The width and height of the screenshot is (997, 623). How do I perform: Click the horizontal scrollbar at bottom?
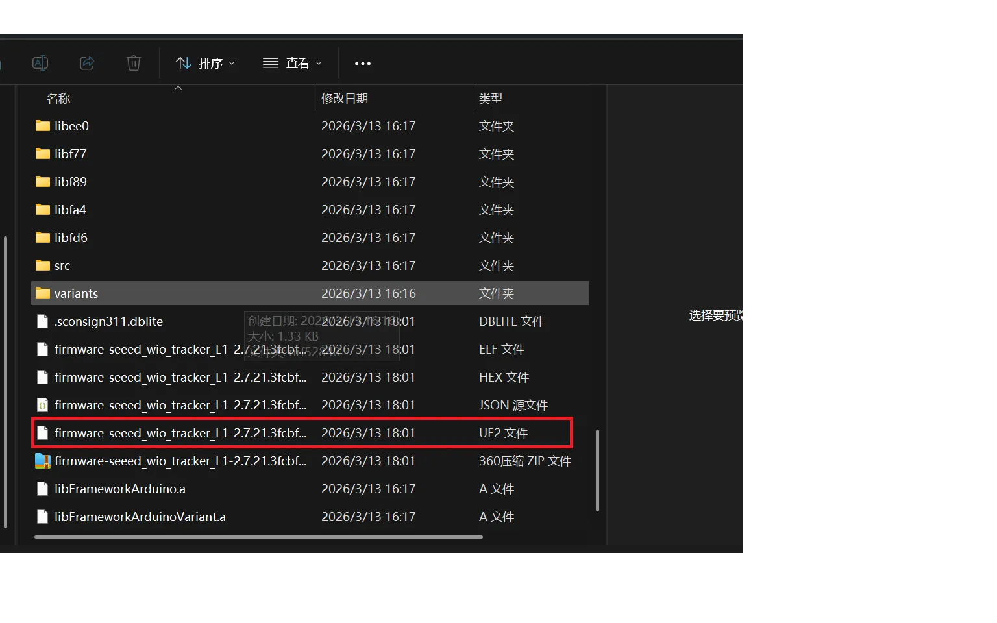pos(258,537)
